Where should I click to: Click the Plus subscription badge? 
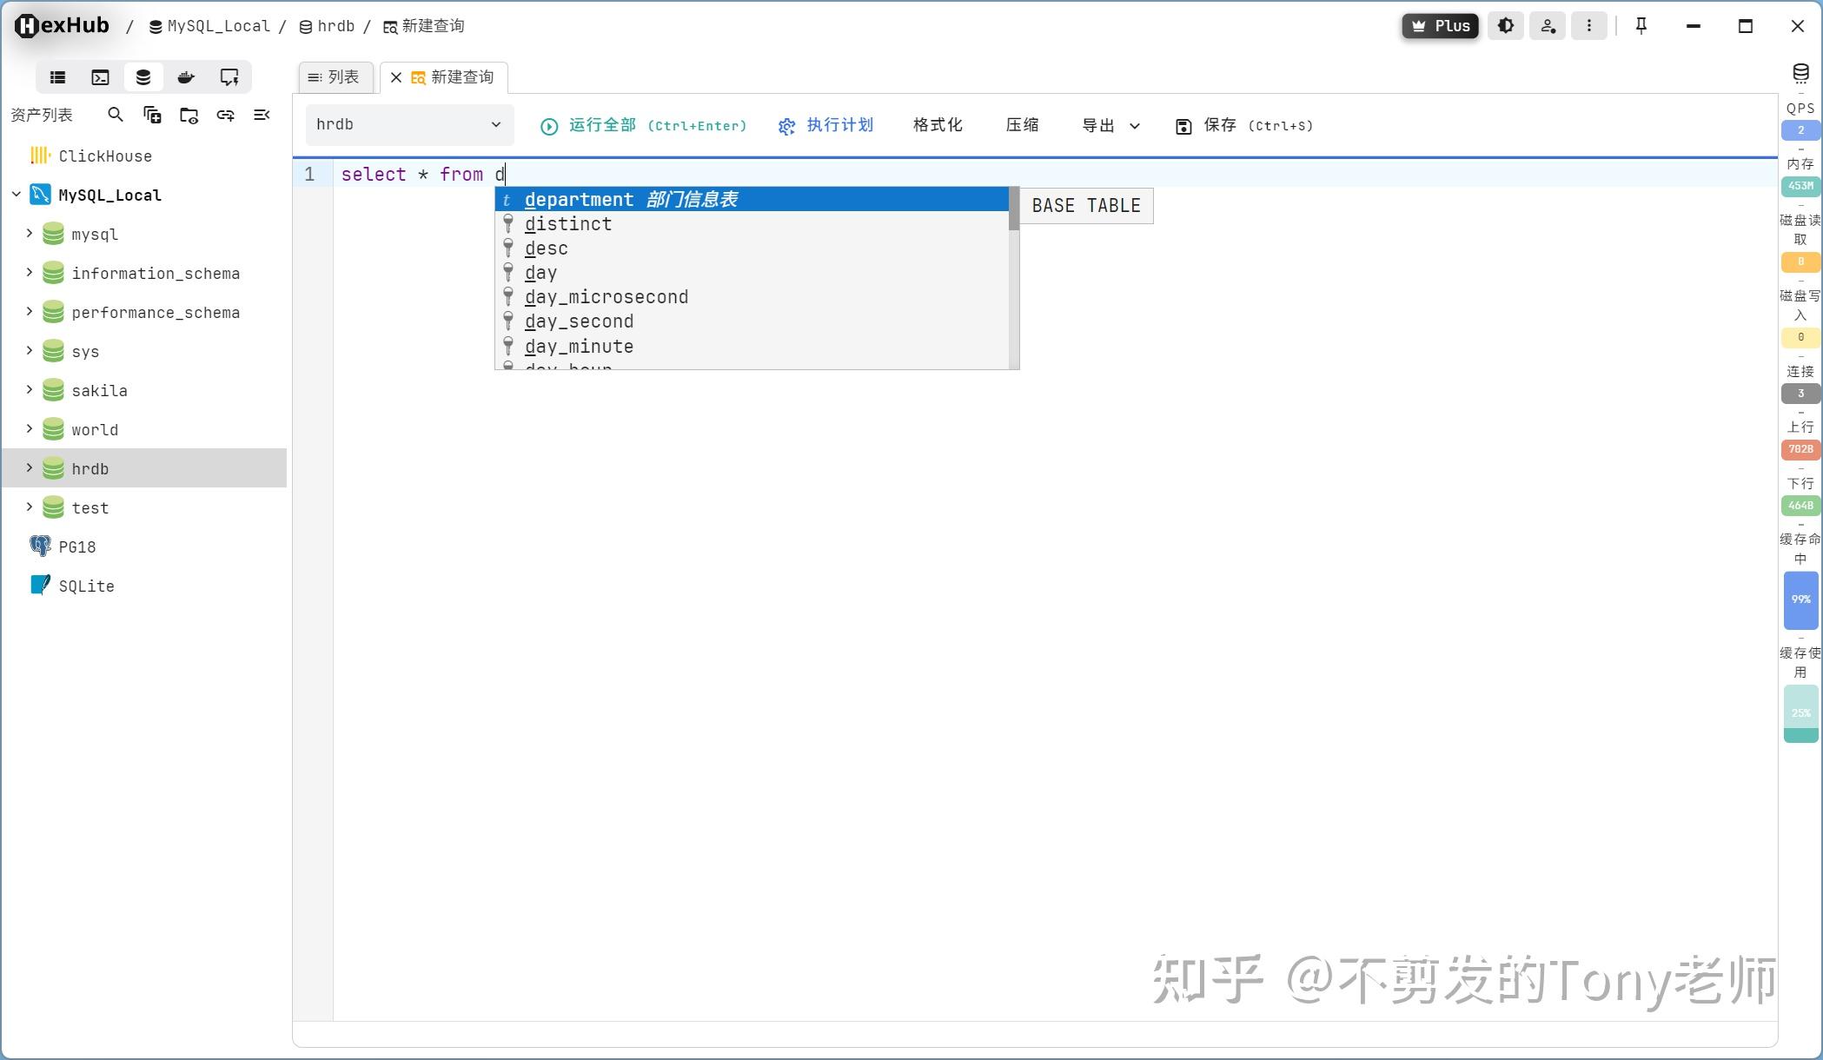1440,25
